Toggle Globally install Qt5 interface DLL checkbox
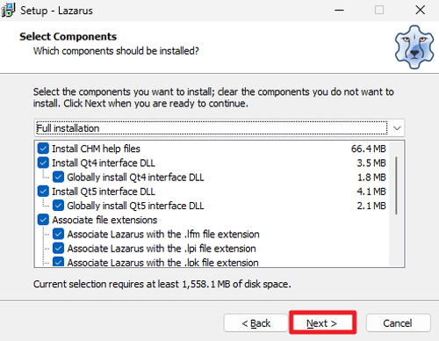The image size is (439, 341). click(58, 206)
